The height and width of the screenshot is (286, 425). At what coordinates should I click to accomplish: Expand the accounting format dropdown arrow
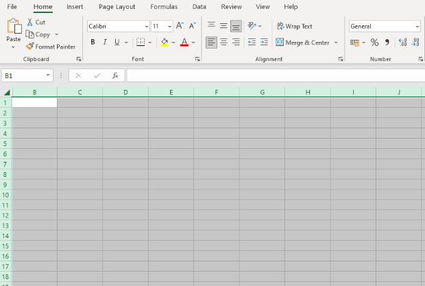363,43
